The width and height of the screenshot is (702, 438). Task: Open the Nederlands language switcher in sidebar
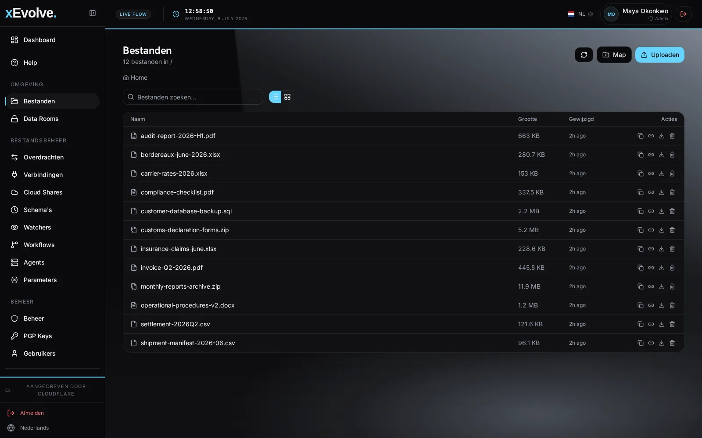[x=28, y=428]
